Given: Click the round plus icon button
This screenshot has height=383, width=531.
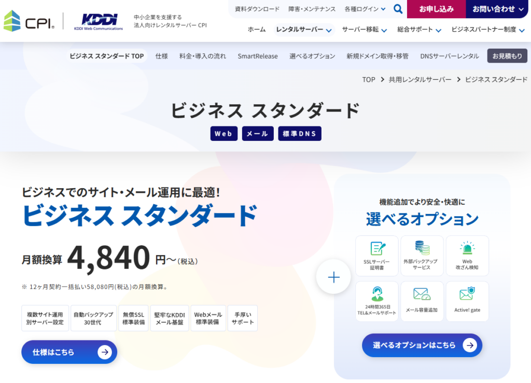Looking at the screenshot, I should (333, 277).
